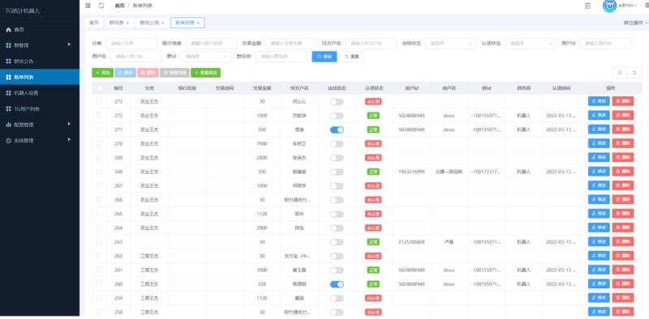
Task: Open the 其它操作 dropdown
Action: pos(636,23)
